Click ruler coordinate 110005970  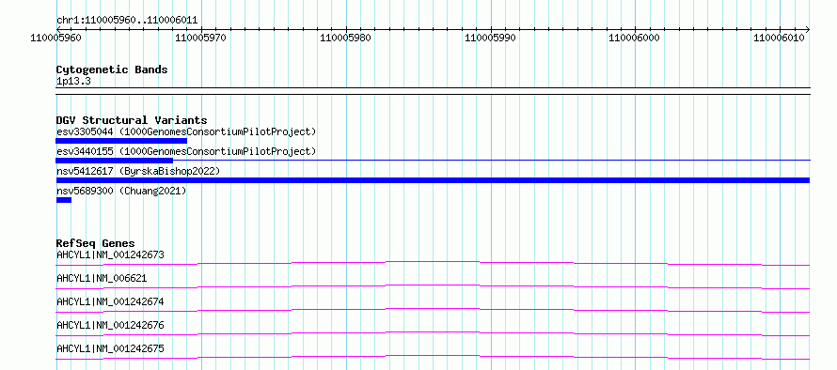[x=200, y=38]
